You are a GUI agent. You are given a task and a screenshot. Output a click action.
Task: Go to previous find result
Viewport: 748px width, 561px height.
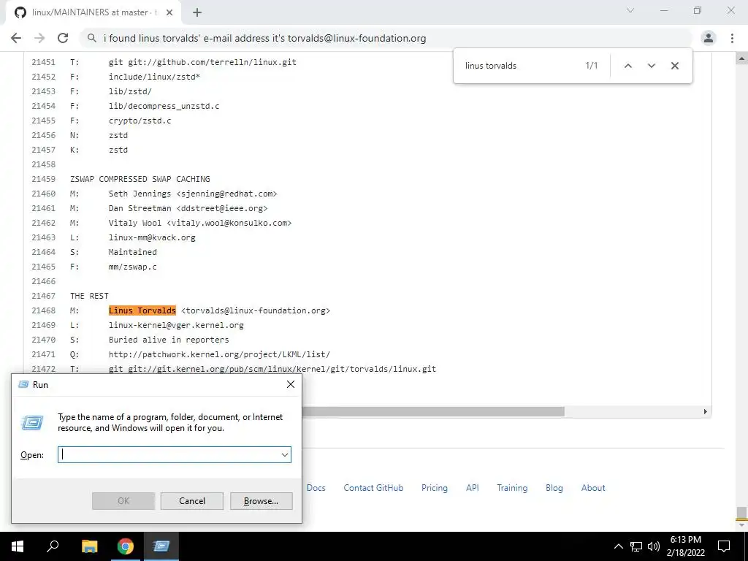click(627, 66)
